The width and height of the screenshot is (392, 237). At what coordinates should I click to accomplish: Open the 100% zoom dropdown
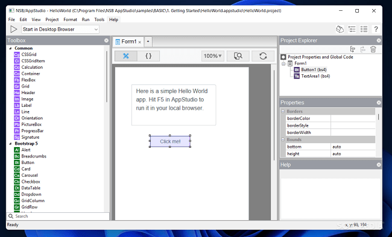pyautogui.click(x=213, y=56)
